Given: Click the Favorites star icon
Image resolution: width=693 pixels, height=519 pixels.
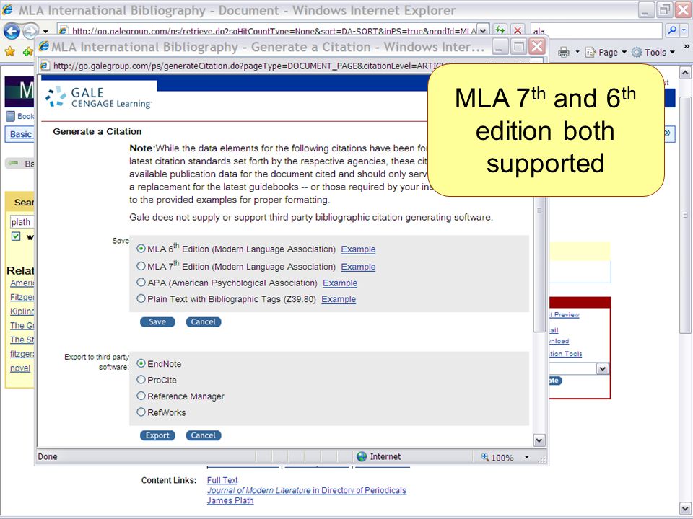Looking at the screenshot, I should click(x=9, y=52).
